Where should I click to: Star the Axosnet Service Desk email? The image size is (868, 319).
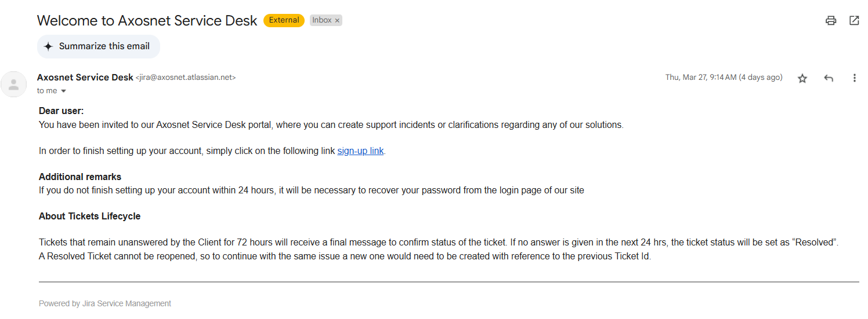click(802, 78)
